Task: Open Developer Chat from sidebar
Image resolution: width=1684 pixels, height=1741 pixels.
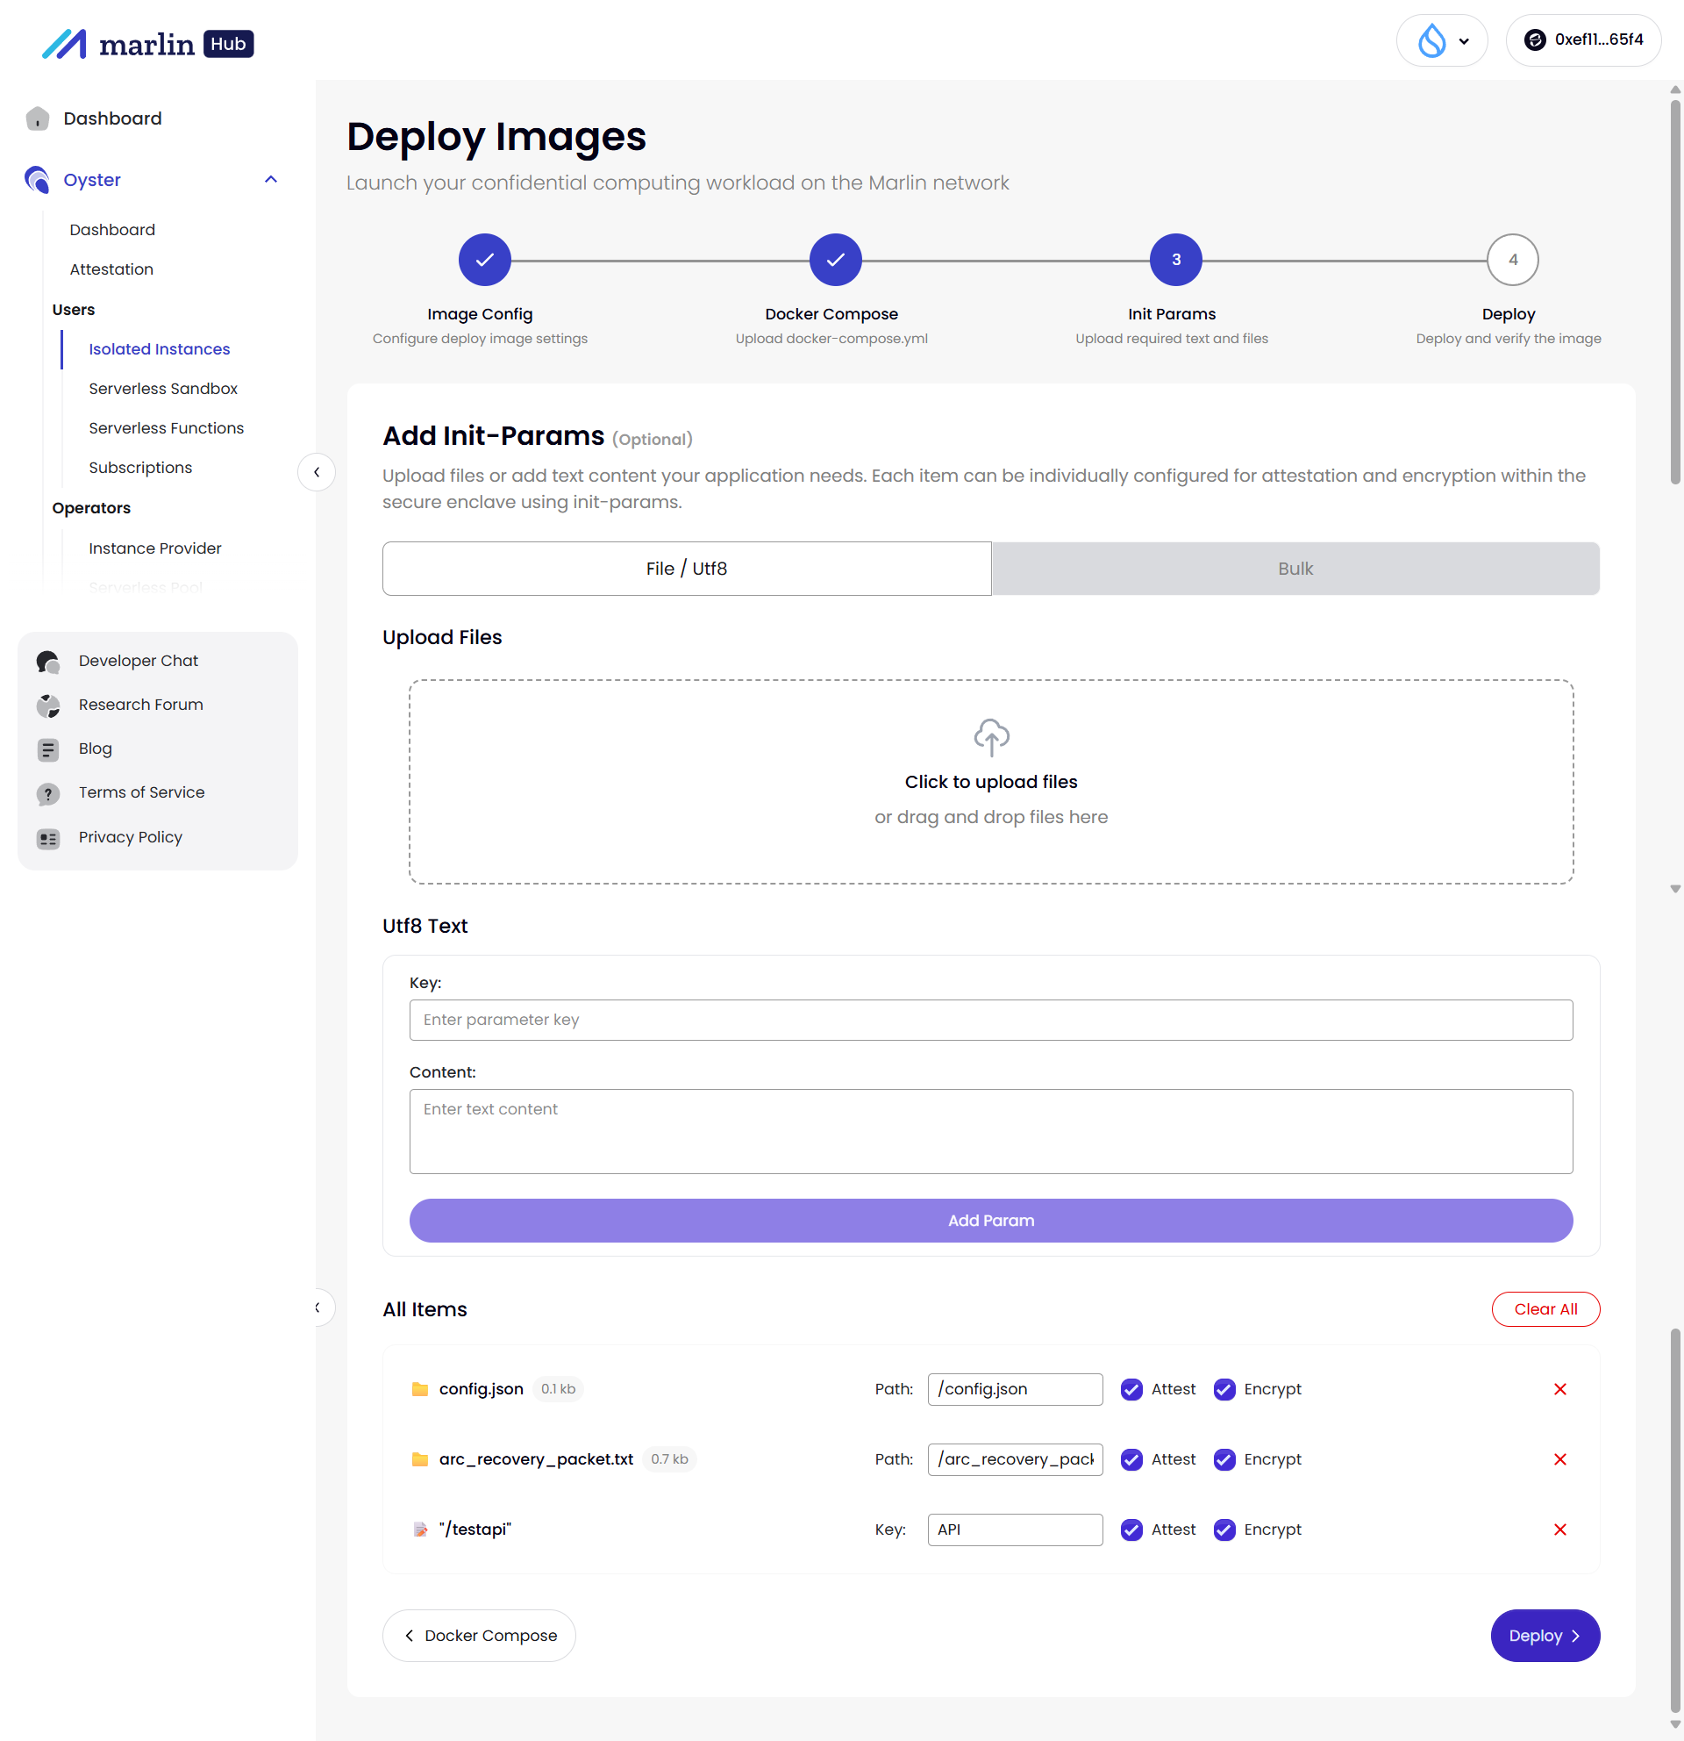Action: pyautogui.click(x=138, y=660)
